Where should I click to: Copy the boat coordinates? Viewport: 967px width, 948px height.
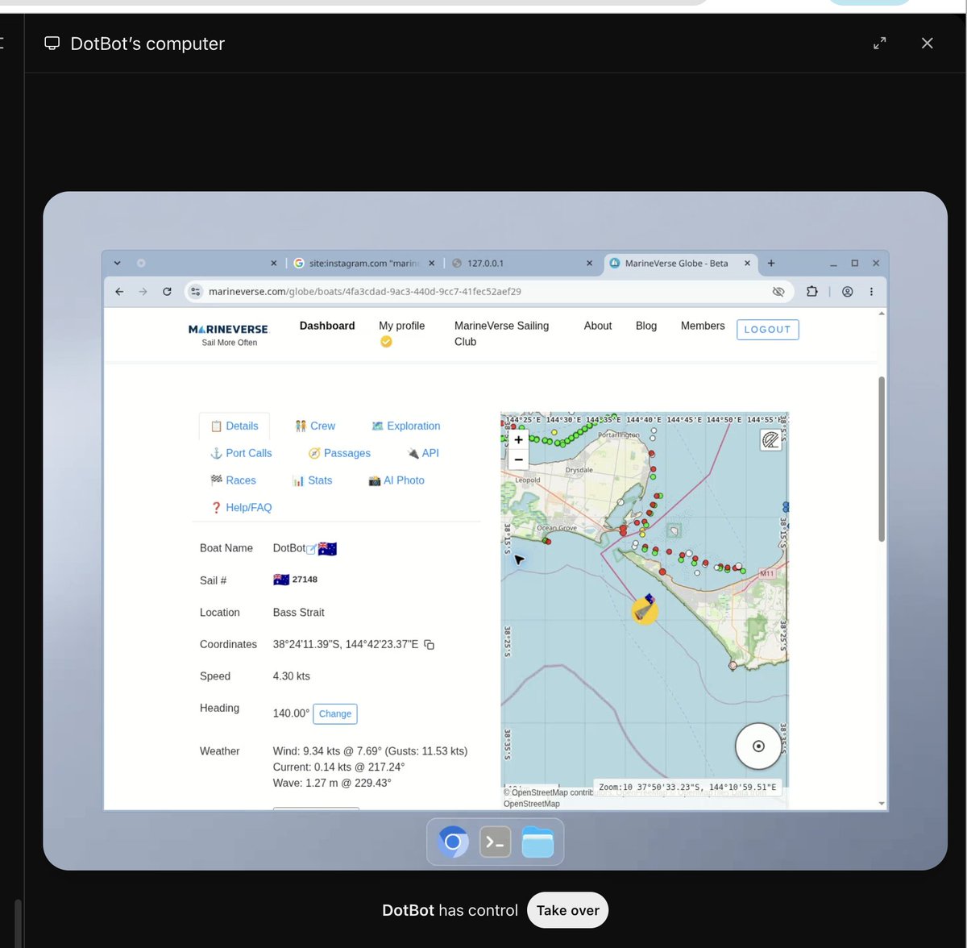point(430,645)
